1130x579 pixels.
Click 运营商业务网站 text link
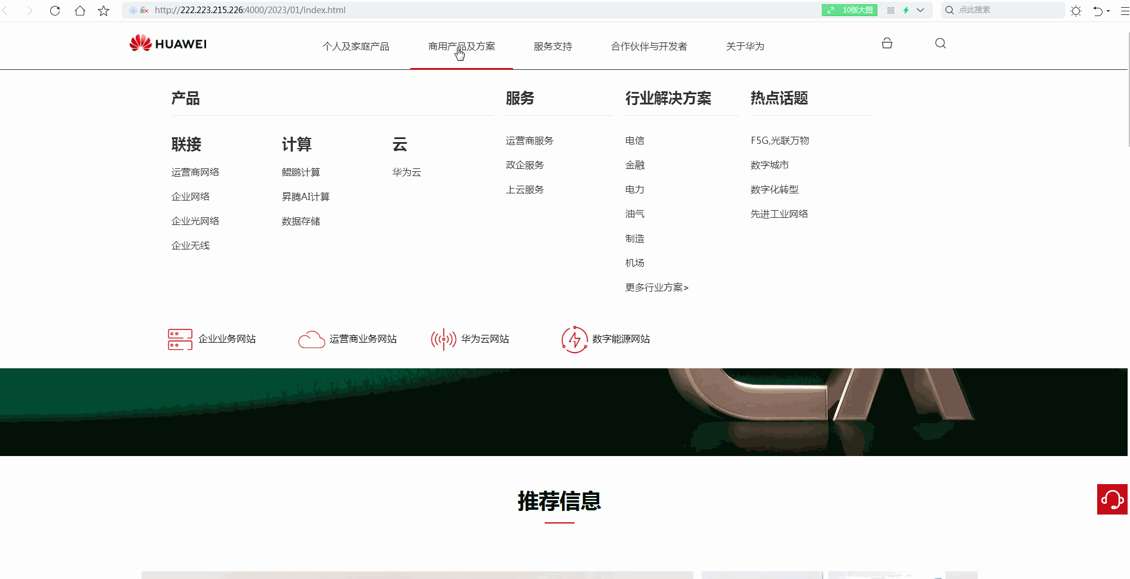pos(363,338)
